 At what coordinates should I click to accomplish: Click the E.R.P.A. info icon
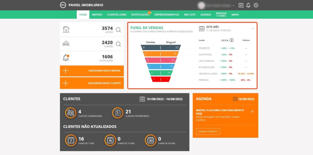click(231, 40)
